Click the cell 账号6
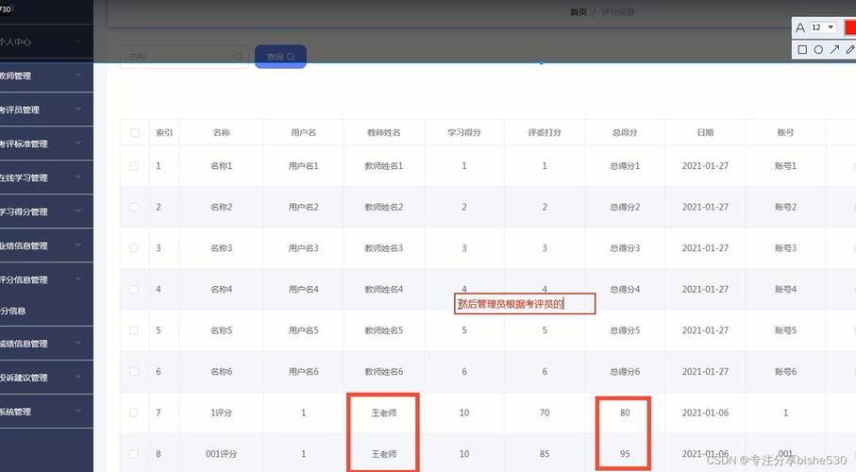The width and height of the screenshot is (856, 472). point(785,372)
